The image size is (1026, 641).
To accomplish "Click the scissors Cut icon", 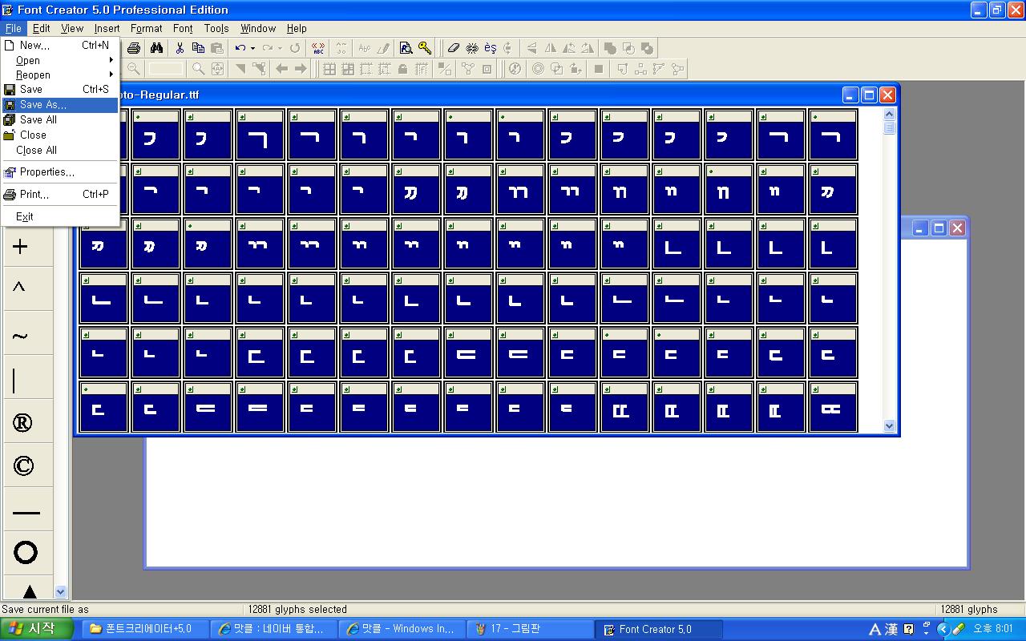I will (x=180, y=48).
